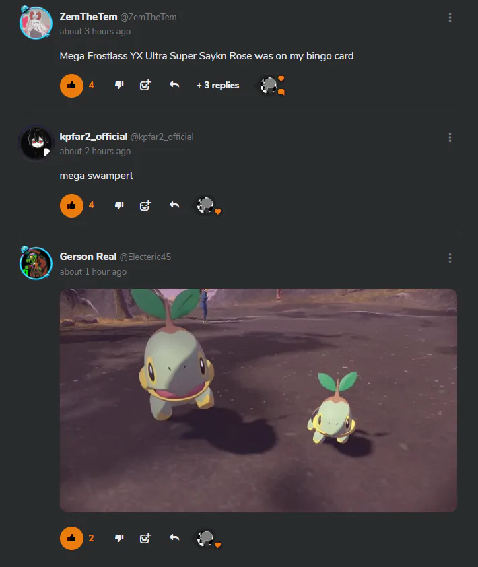The width and height of the screenshot is (478, 567).
Task: Add reaction to Gerson Real's comment
Action: (145, 538)
